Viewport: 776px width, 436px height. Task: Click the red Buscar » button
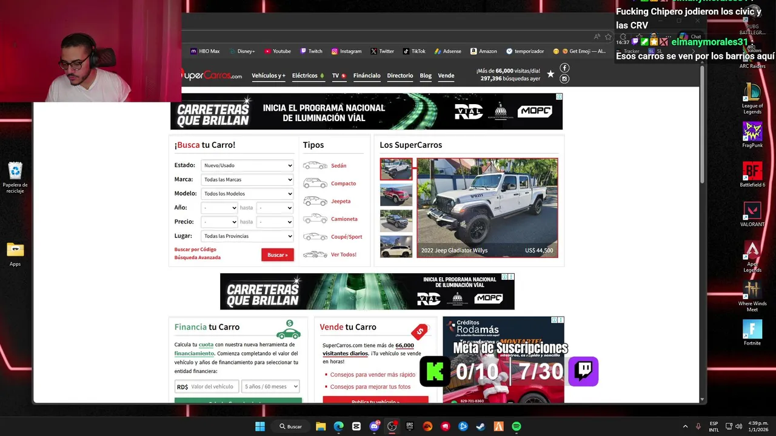(278, 255)
